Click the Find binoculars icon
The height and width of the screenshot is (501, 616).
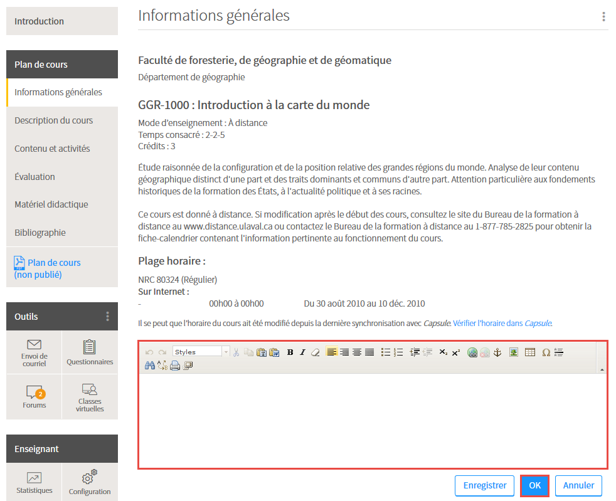tap(150, 366)
